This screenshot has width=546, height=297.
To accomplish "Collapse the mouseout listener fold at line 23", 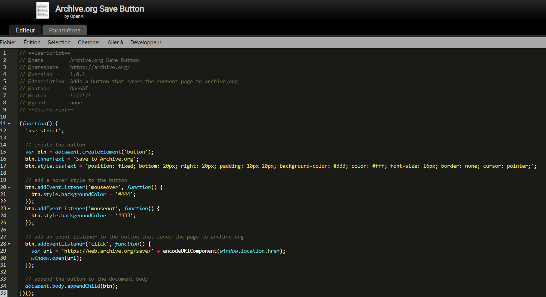I will pyautogui.click(x=9, y=208).
